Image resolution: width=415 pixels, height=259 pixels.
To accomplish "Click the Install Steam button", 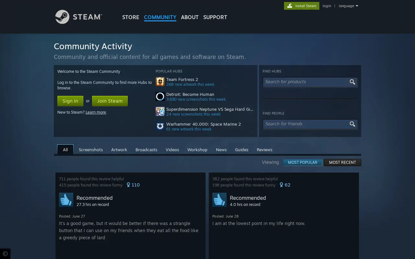I will [302, 6].
